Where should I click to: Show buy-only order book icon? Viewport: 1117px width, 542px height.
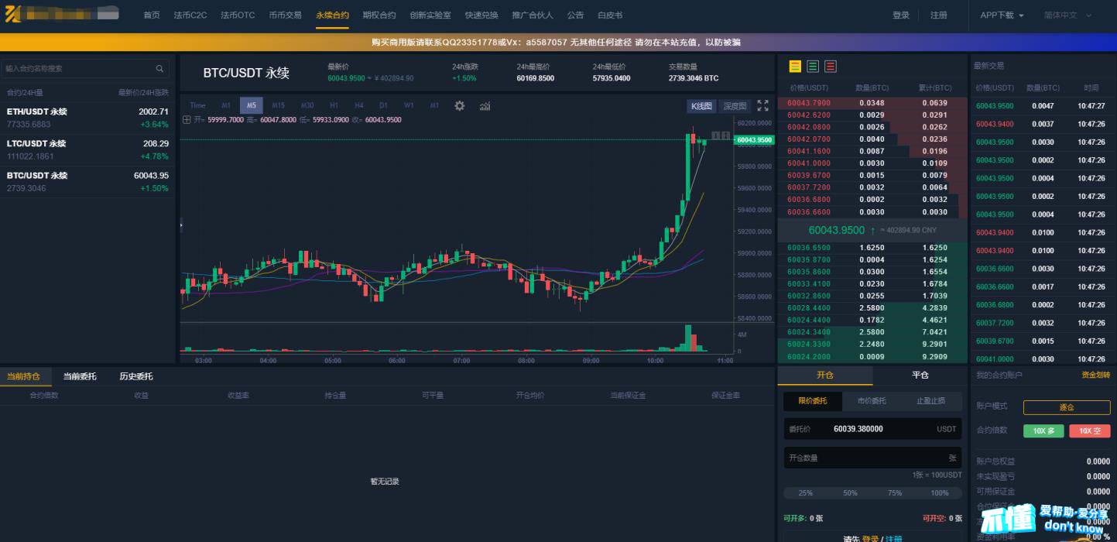(x=813, y=67)
